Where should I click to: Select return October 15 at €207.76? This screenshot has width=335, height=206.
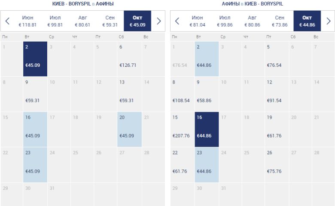coord(182,129)
